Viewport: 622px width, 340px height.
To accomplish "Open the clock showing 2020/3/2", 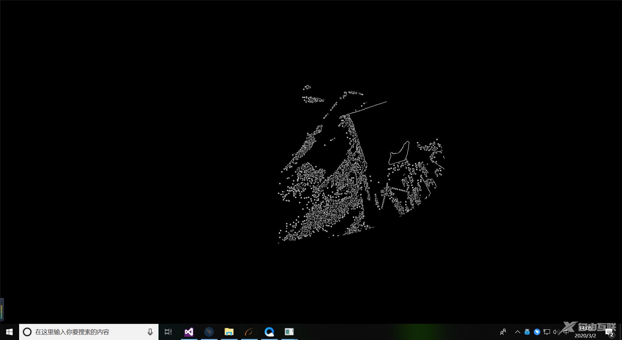I will click(x=585, y=332).
